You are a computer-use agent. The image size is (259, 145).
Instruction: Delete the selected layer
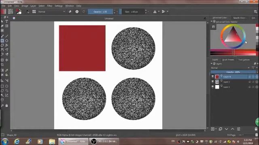(x=256, y=129)
